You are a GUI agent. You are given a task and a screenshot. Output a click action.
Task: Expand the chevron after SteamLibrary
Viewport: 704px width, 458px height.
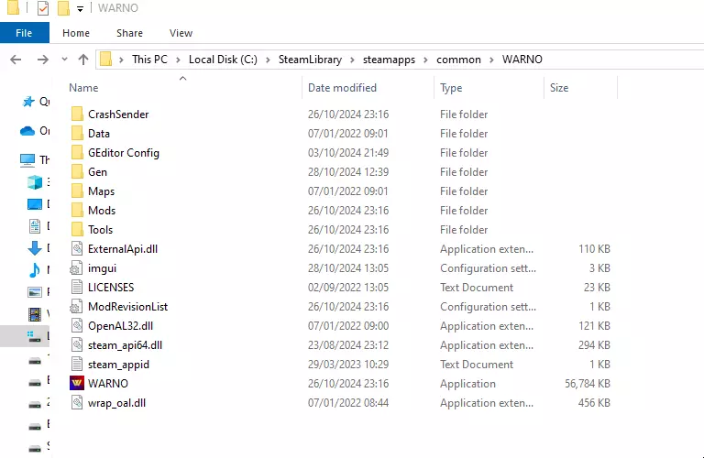(352, 60)
